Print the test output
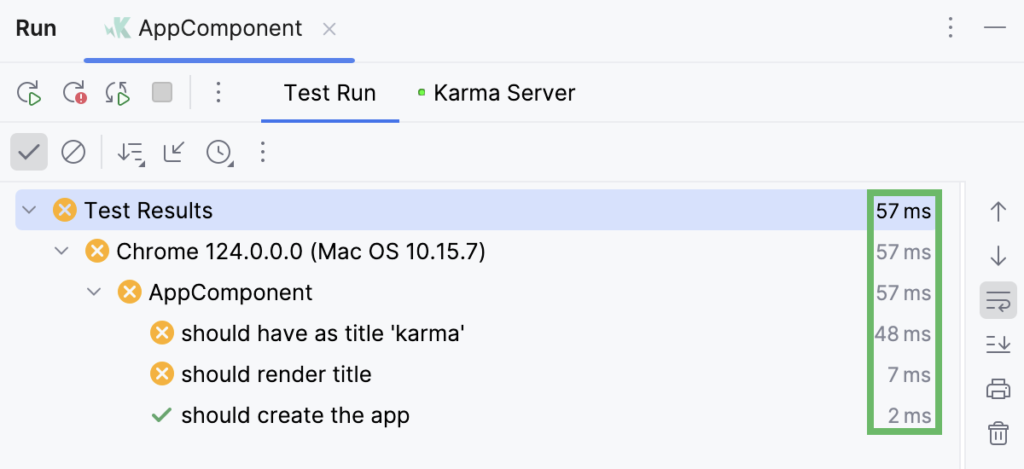This screenshot has height=469, width=1024. pos(998,389)
